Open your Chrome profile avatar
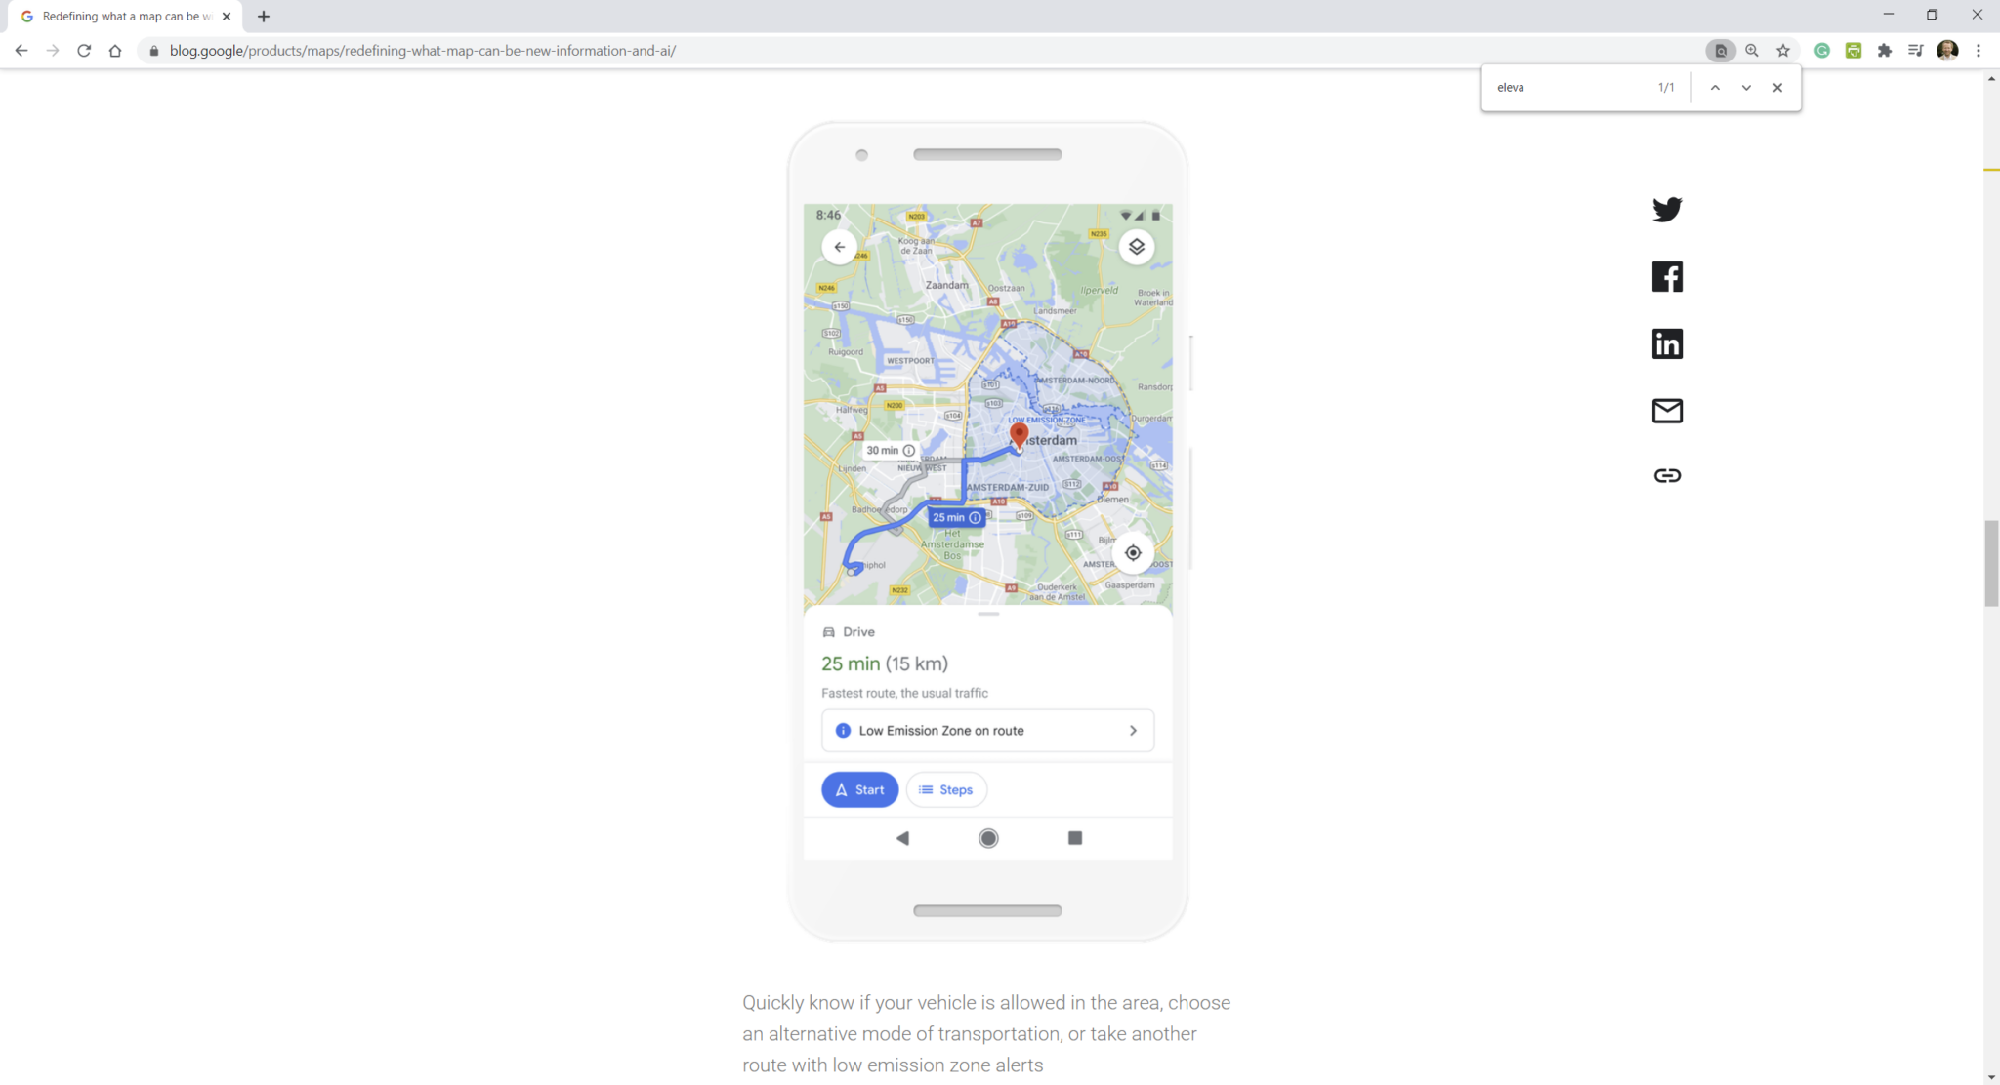This screenshot has height=1085, width=2000. [1947, 50]
